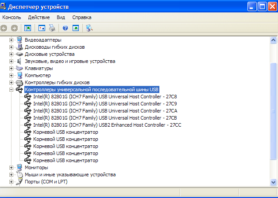Viewport: 278px width, 198px height.
Task: Open the Консоль menu
Action: 12,17
